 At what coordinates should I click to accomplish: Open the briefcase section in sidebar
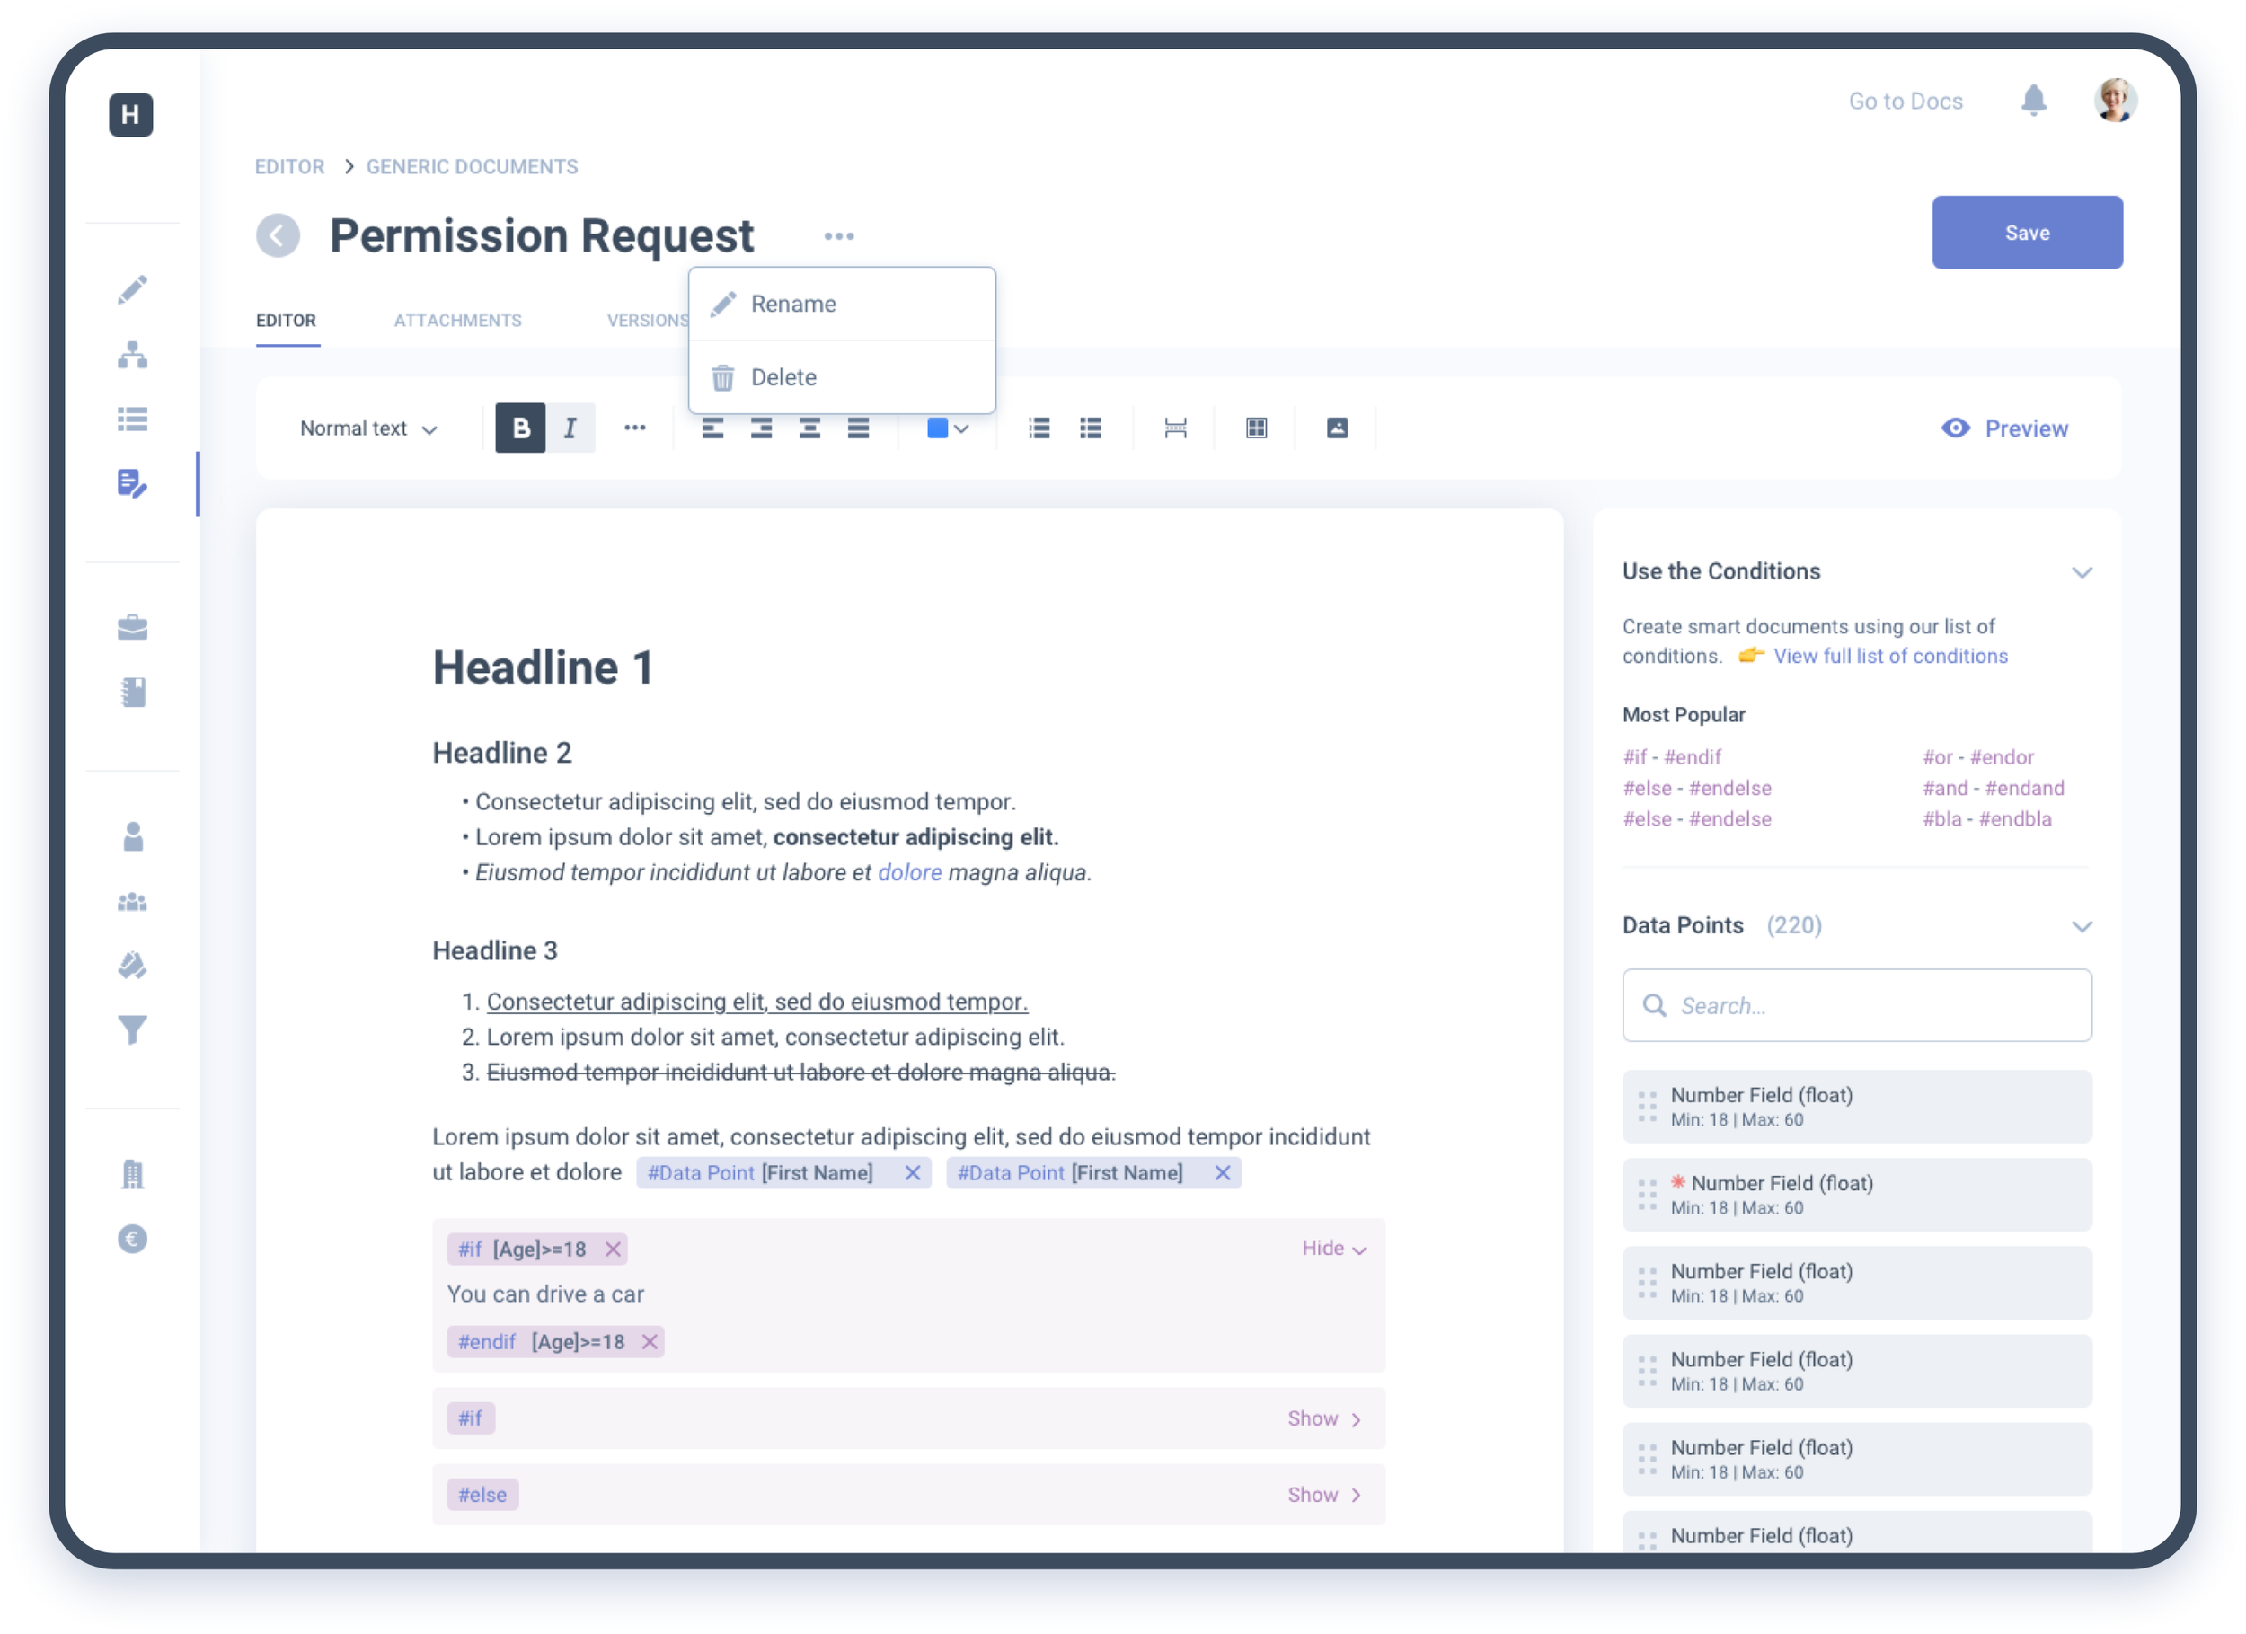[x=132, y=628]
